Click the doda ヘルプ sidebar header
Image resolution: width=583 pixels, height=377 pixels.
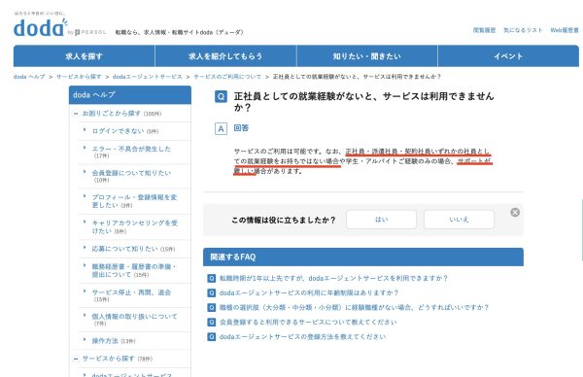click(130, 95)
